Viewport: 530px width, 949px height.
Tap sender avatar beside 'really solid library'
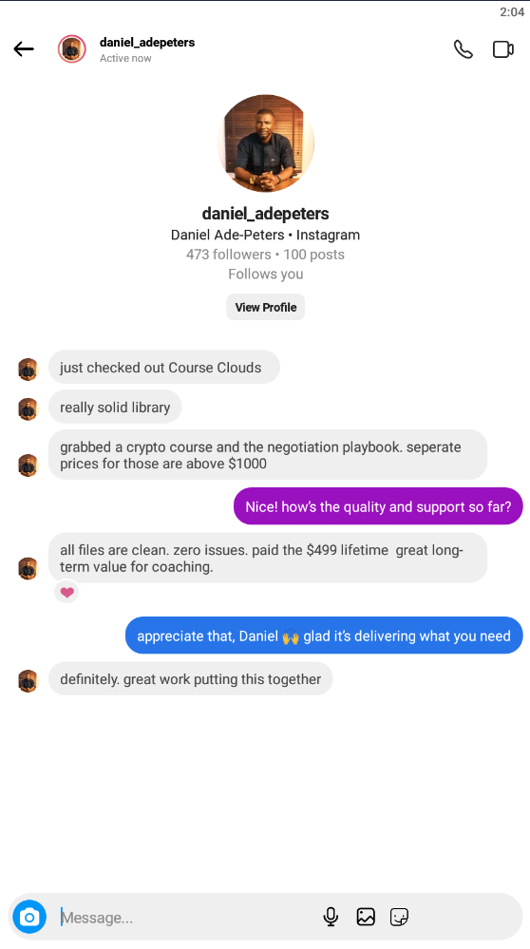tap(28, 409)
